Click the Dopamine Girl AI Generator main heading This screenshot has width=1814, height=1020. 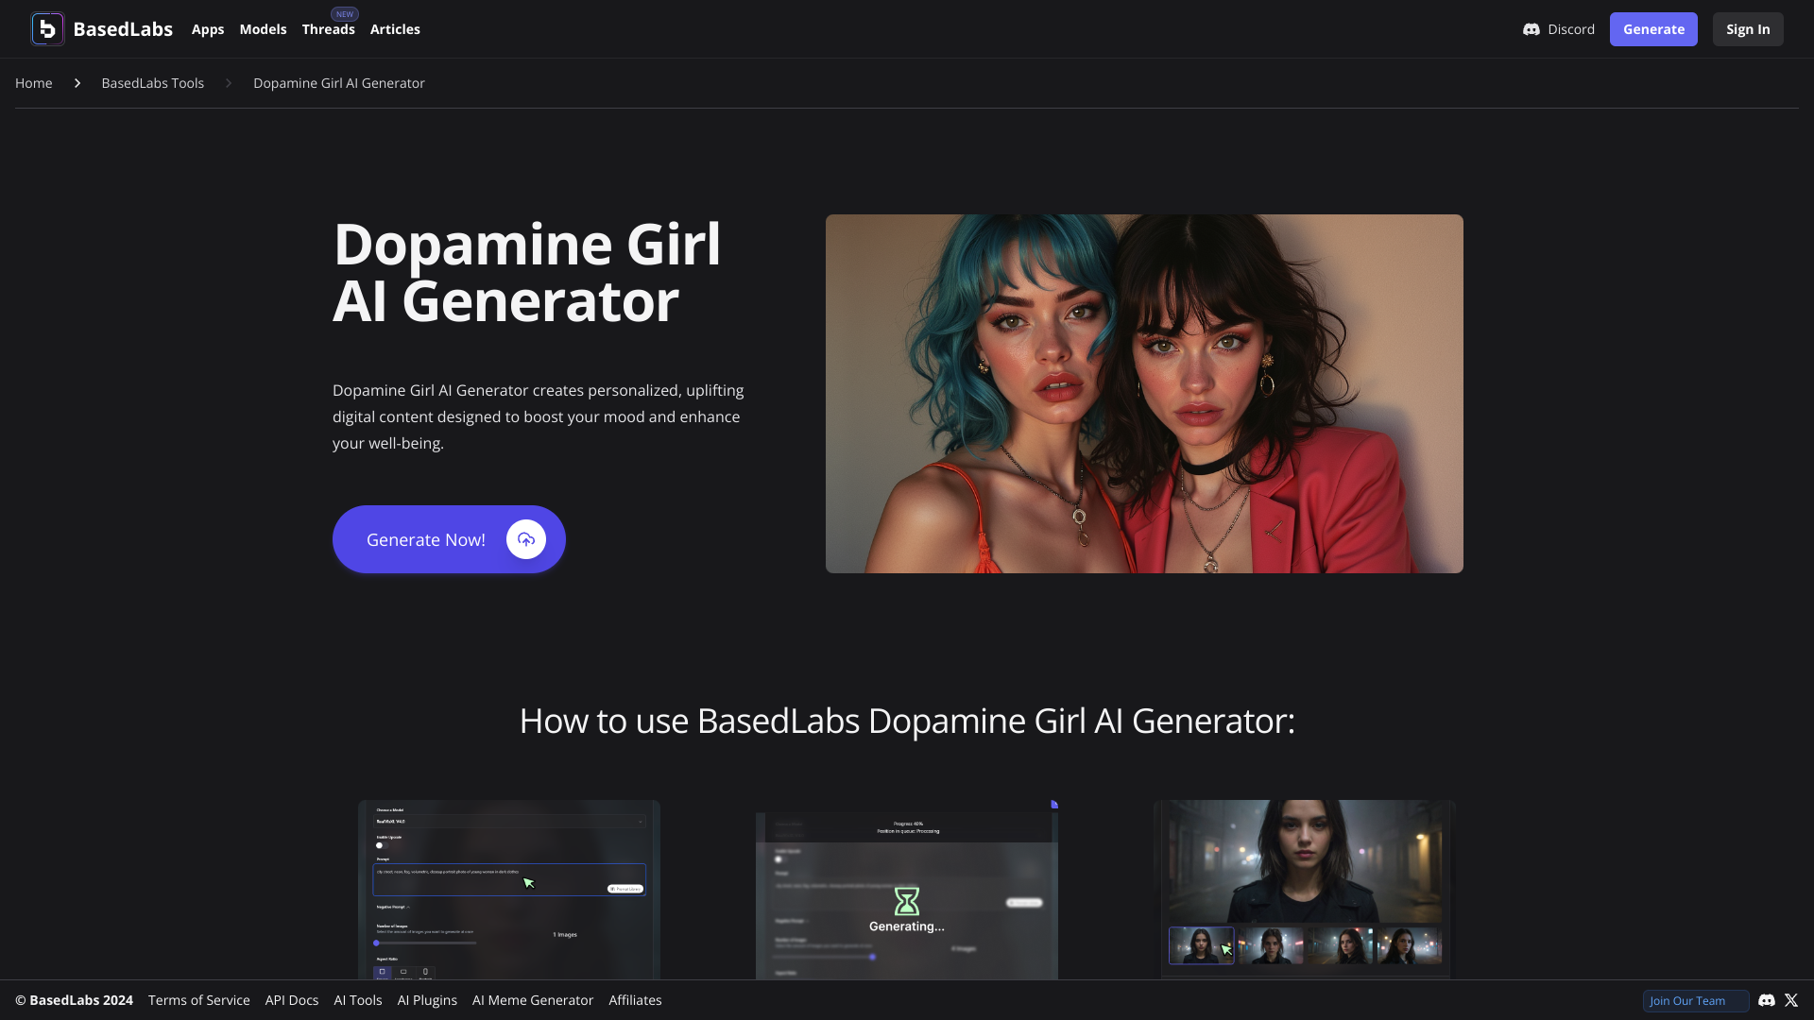(527, 272)
